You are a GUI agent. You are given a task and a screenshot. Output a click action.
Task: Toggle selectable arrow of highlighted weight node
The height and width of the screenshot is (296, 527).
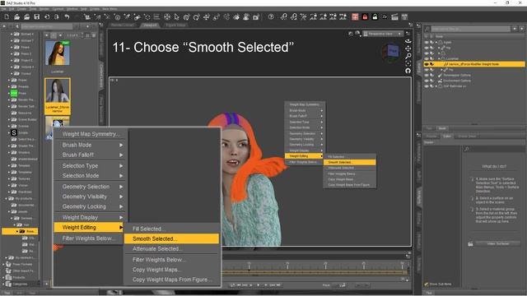tap(431, 64)
